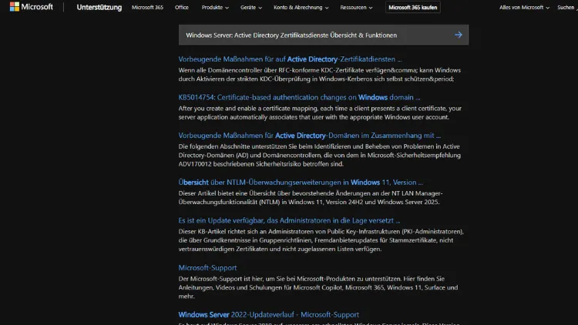
Task: Click the snippet starting 'Dieser KB-Artikel richtet sich'
Action: (321, 240)
